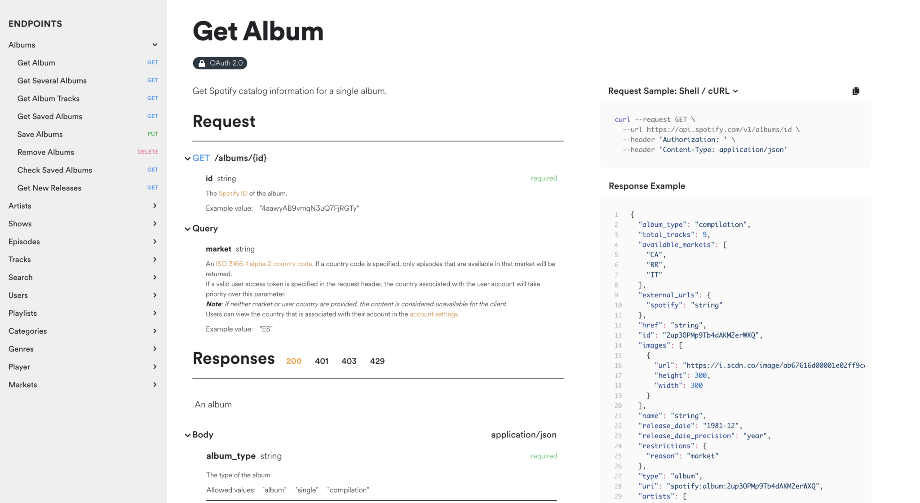This screenshot has width=920, height=503.
Task: Navigate to Get New Releases
Action: click(49, 188)
